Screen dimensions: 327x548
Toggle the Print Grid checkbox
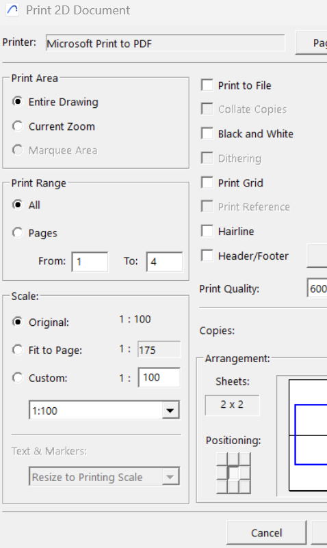(x=207, y=182)
